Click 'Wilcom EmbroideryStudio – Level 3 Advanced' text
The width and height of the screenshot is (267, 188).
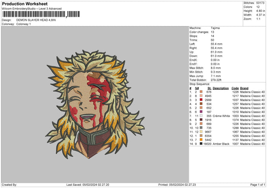(x=32, y=9)
